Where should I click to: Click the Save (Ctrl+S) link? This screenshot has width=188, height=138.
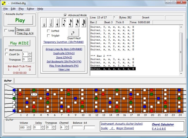64,57
